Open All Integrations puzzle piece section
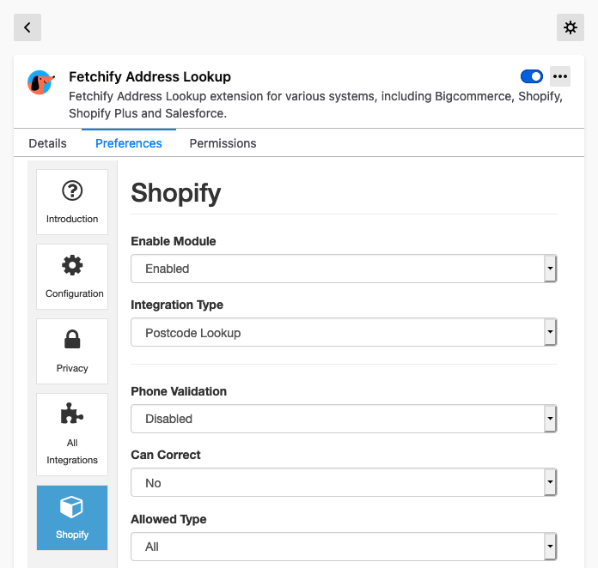Image resolution: width=598 pixels, height=568 pixels. 72,435
